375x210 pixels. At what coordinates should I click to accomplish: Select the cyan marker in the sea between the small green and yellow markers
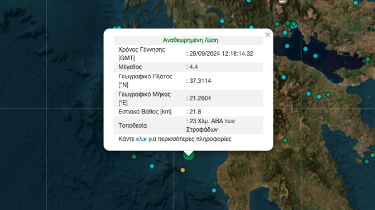point(152,166)
